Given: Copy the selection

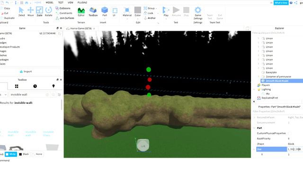Looking at the screenshot, I should (x=6, y=8).
